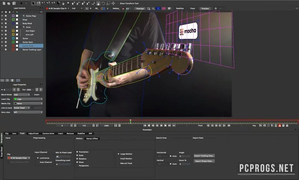
Task: Choose the Rotate tool
Action: click(103, 3)
